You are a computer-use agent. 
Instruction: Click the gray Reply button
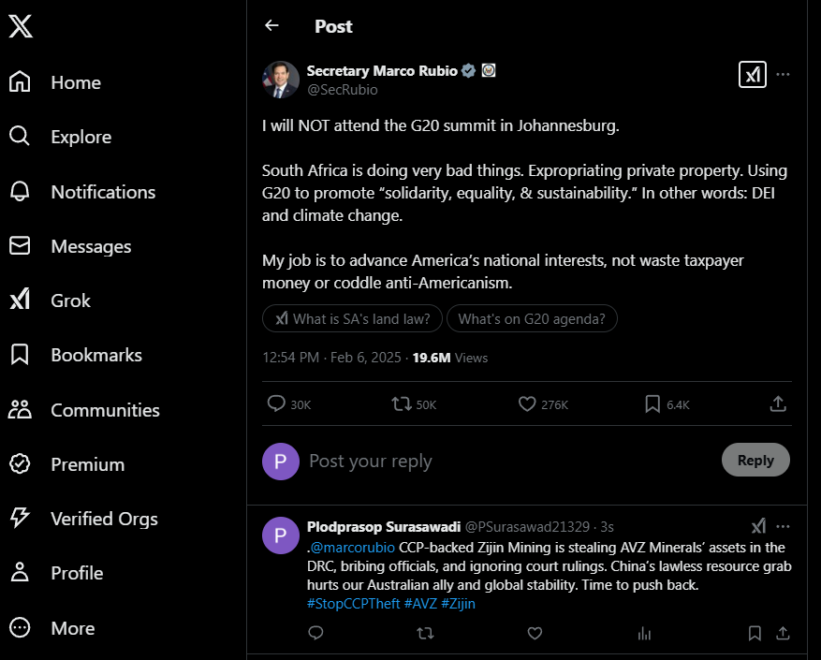(755, 460)
